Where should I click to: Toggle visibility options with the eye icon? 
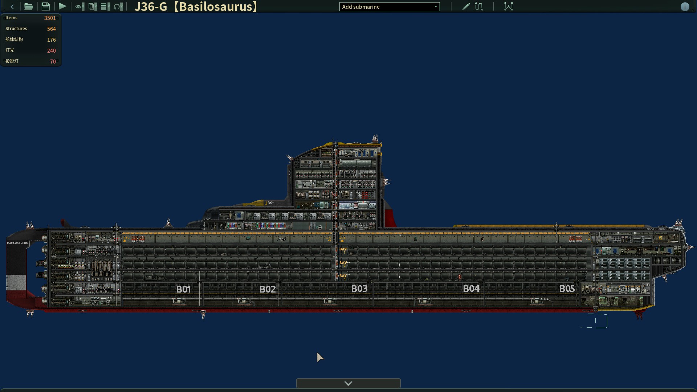coord(80,7)
